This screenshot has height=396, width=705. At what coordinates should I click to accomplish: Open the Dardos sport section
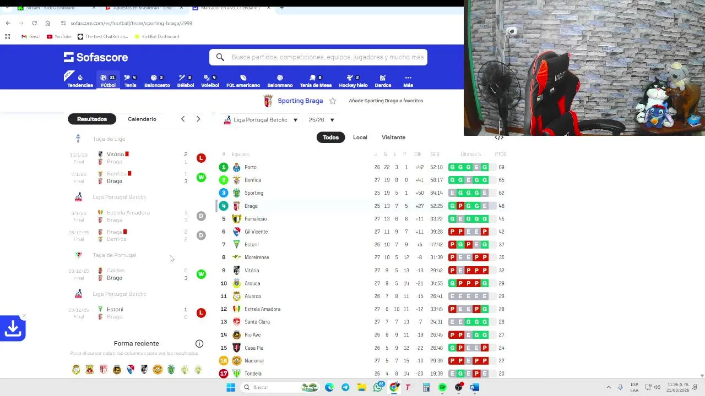[383, 80]
